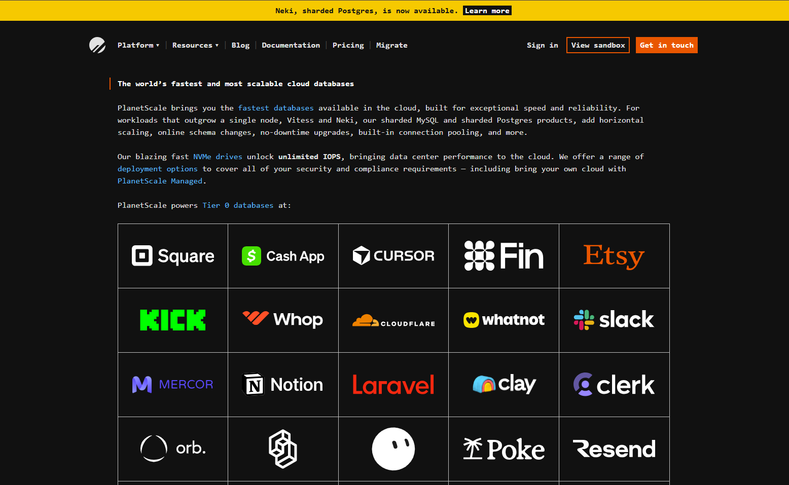
Task: Navigate to the Migrate page
Action: tap(392, 45)
